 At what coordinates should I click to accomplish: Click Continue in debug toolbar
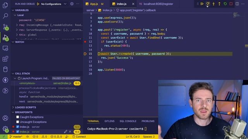pos(202,4)
